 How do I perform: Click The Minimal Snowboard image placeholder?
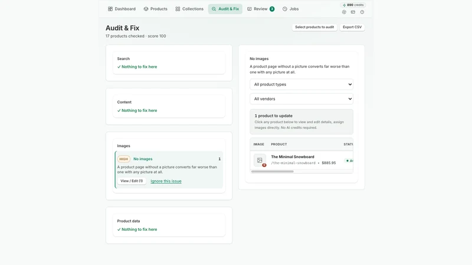tap(260, 160)
